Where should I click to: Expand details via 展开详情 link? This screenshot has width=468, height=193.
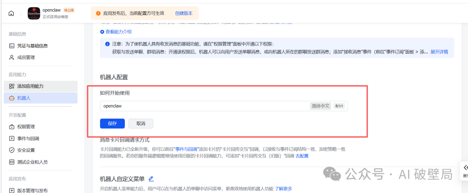coord(439,52)
